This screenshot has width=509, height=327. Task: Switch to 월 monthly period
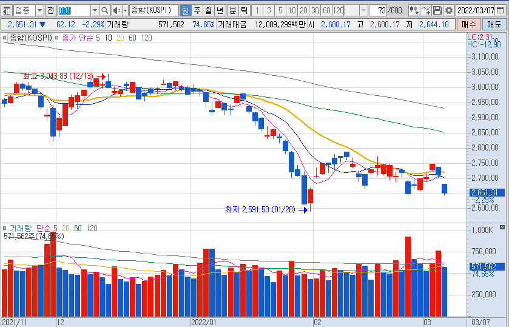coord(209,10)
